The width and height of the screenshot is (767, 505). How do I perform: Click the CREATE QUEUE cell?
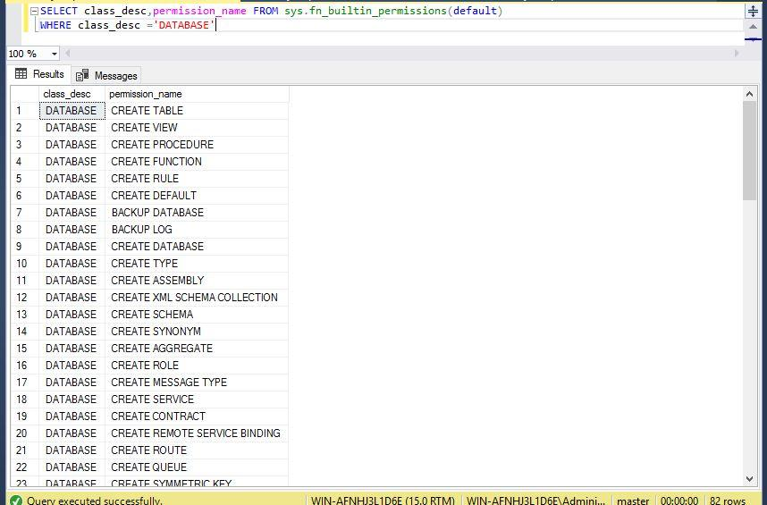click(197, 467)
